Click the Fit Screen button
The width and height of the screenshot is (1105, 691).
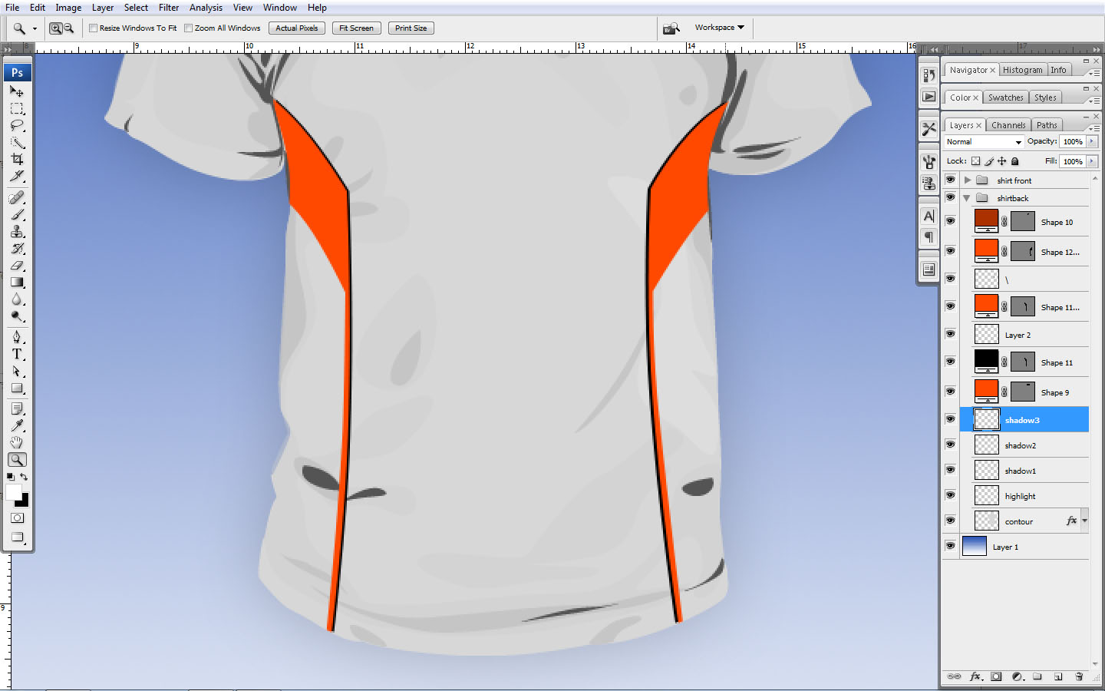coord(356,28)
